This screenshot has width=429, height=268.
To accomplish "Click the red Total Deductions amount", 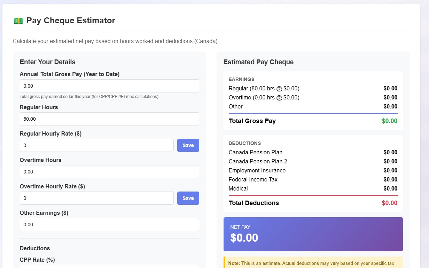I will tap(389, 203).
